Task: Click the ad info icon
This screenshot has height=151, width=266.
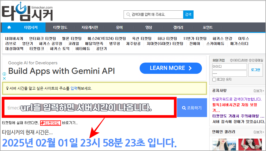Action: coord(4,74)
